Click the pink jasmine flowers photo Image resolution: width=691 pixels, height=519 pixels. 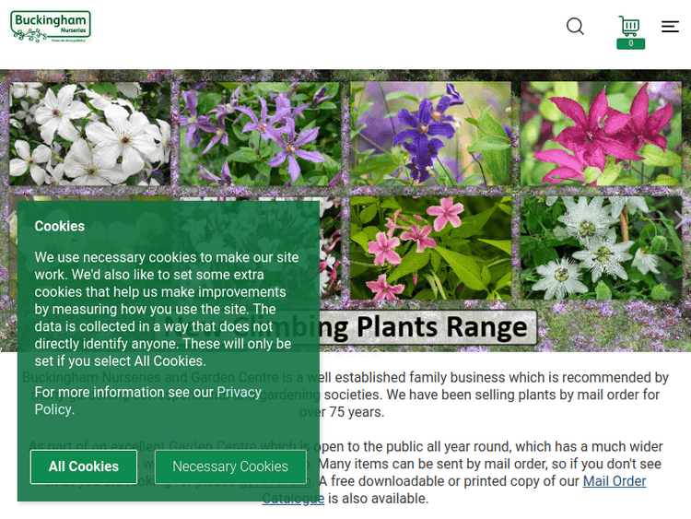(430, 248)
